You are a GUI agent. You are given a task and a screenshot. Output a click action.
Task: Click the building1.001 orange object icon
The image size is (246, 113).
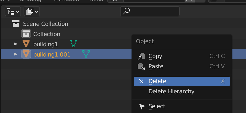tap(26, 54)
